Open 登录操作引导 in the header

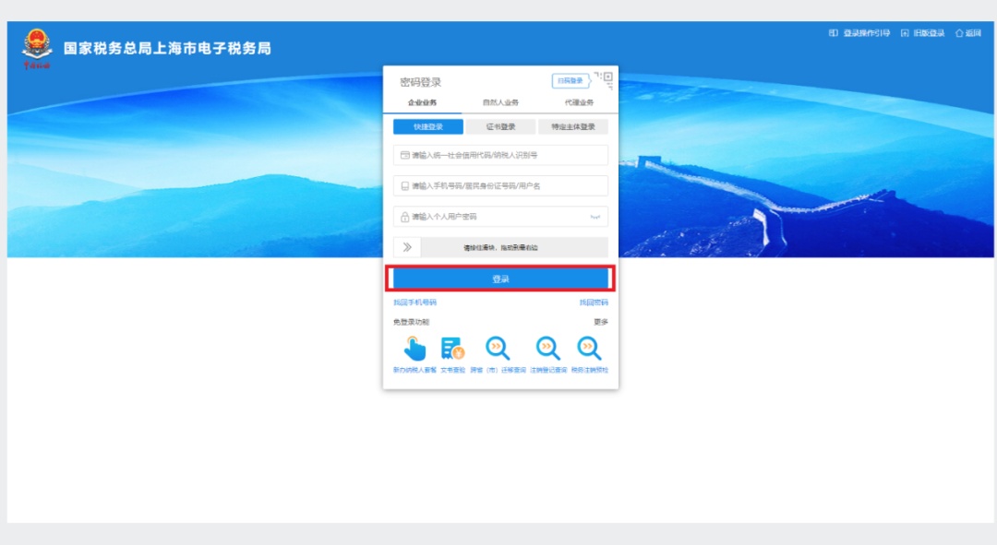859,33
